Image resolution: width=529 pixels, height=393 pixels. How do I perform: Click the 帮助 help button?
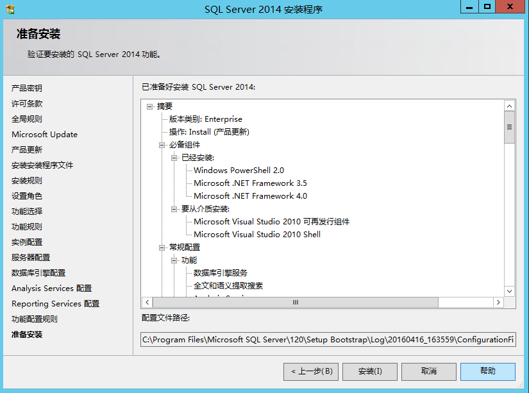point(488,371)
